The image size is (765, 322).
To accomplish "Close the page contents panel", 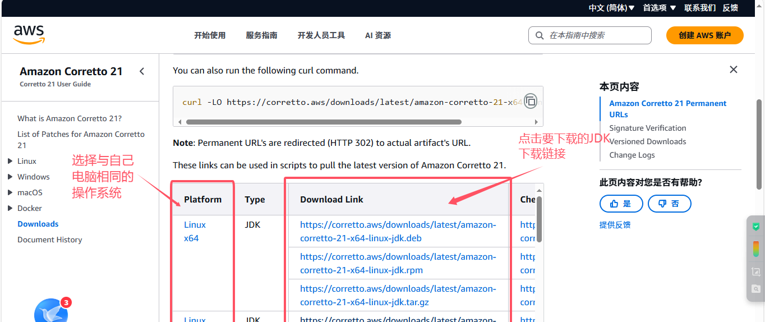I will coord(733,70).
